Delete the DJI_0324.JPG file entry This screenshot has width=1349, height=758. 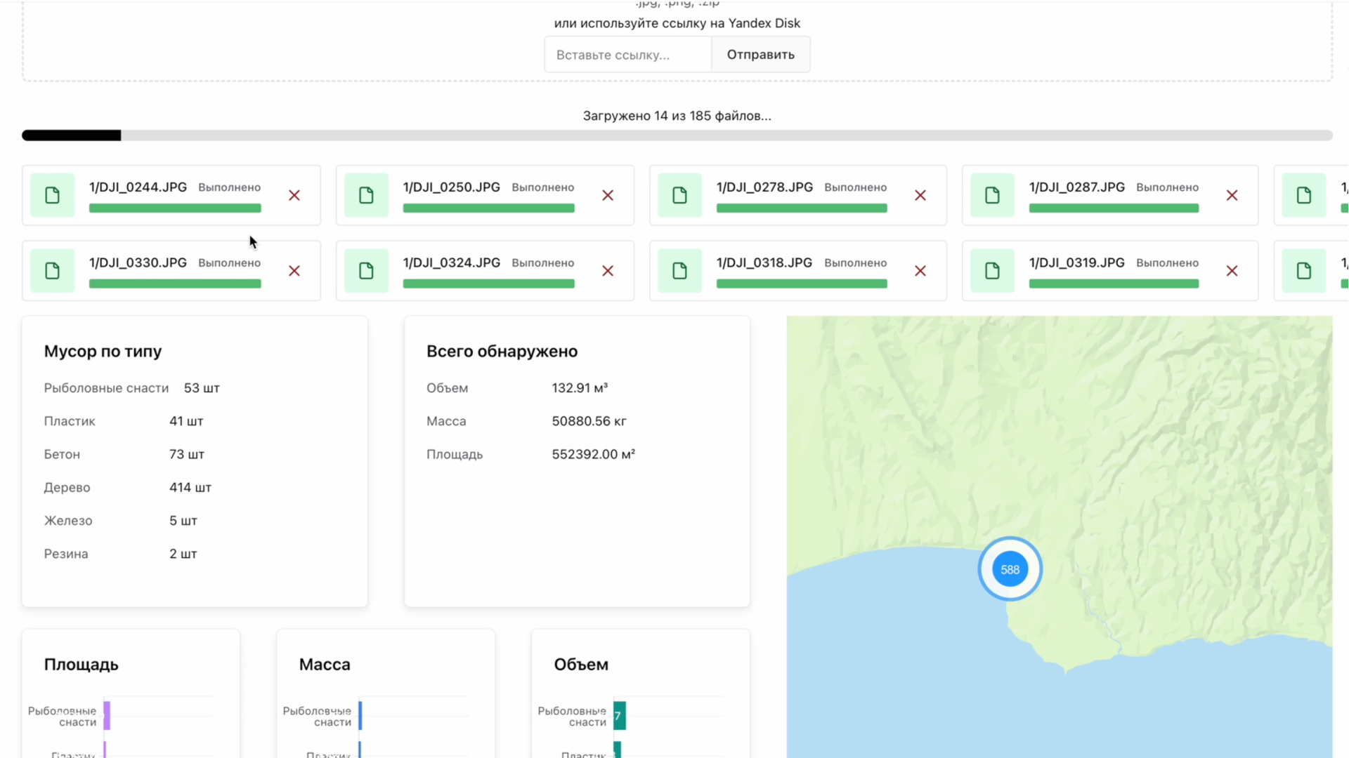pos(608,271)
